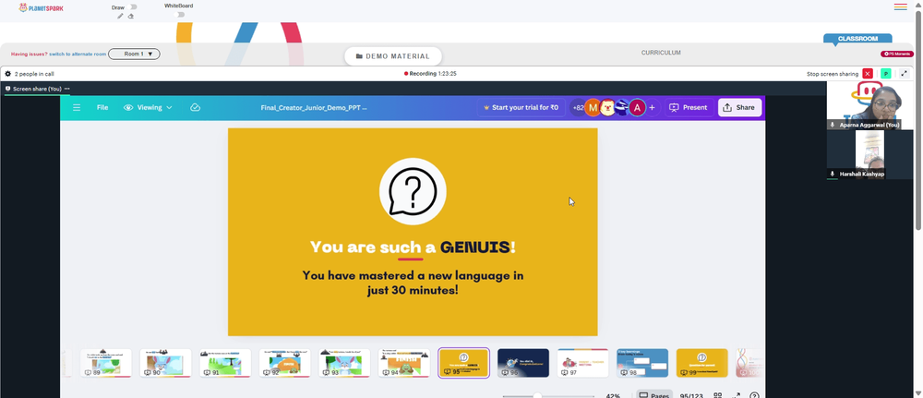Toggle the Draw switch
This screenshot has height=398, width=923.
tap(133, 7)
